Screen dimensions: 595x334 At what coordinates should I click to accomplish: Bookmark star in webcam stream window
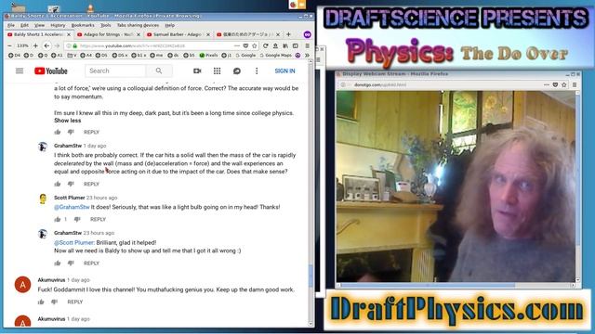pos(564,84)
